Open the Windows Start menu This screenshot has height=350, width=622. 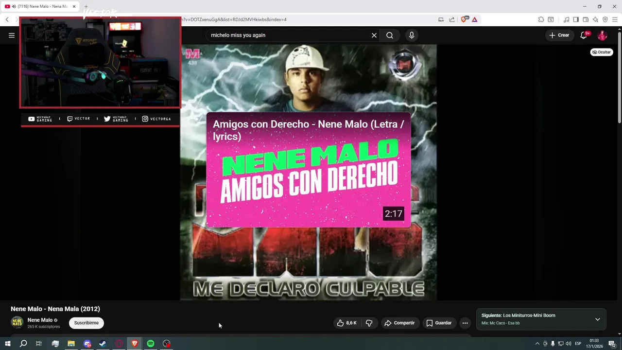click(7, 344)
